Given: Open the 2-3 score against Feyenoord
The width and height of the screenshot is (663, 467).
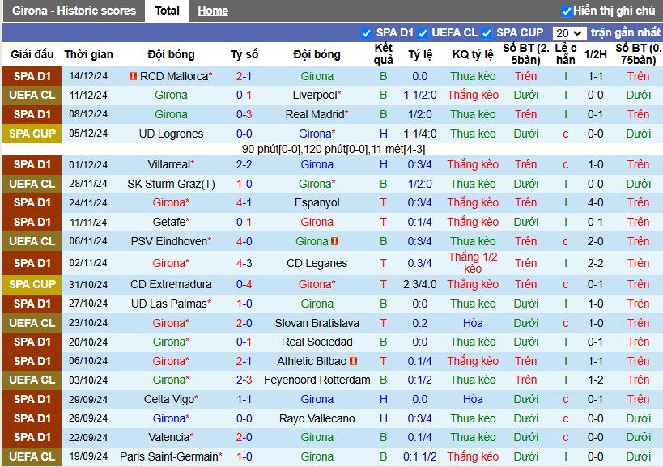Looking at the screenshot, I should point(244,380).
